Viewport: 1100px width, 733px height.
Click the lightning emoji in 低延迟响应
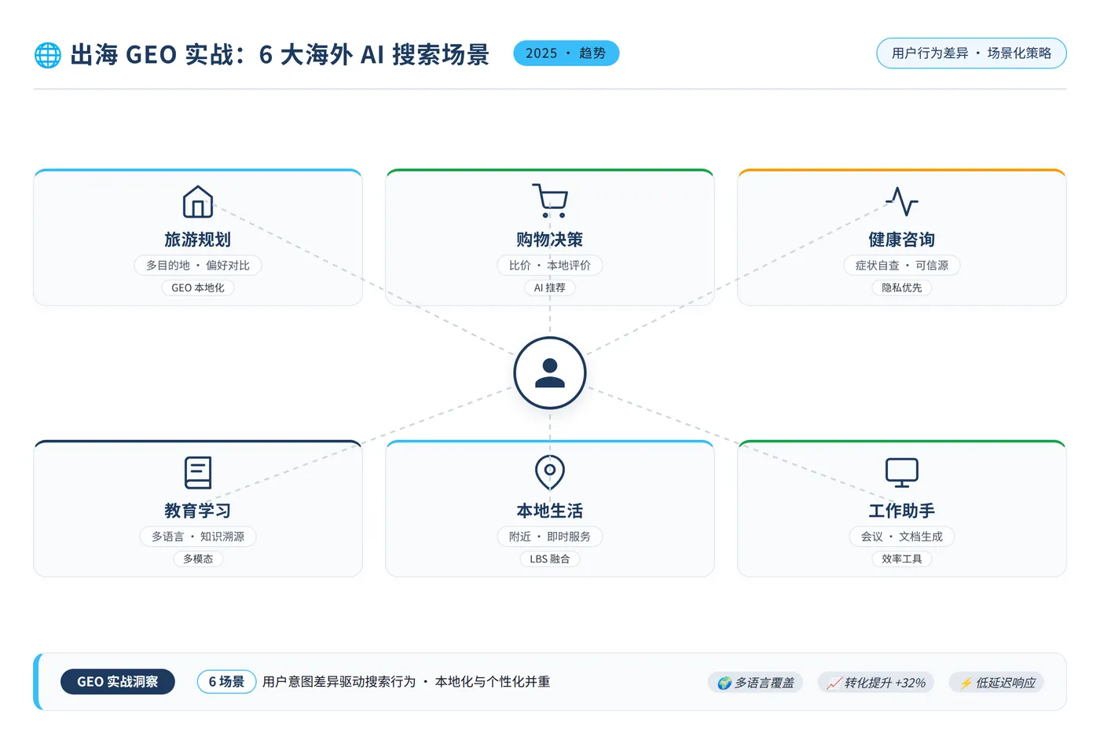point(966,684)
